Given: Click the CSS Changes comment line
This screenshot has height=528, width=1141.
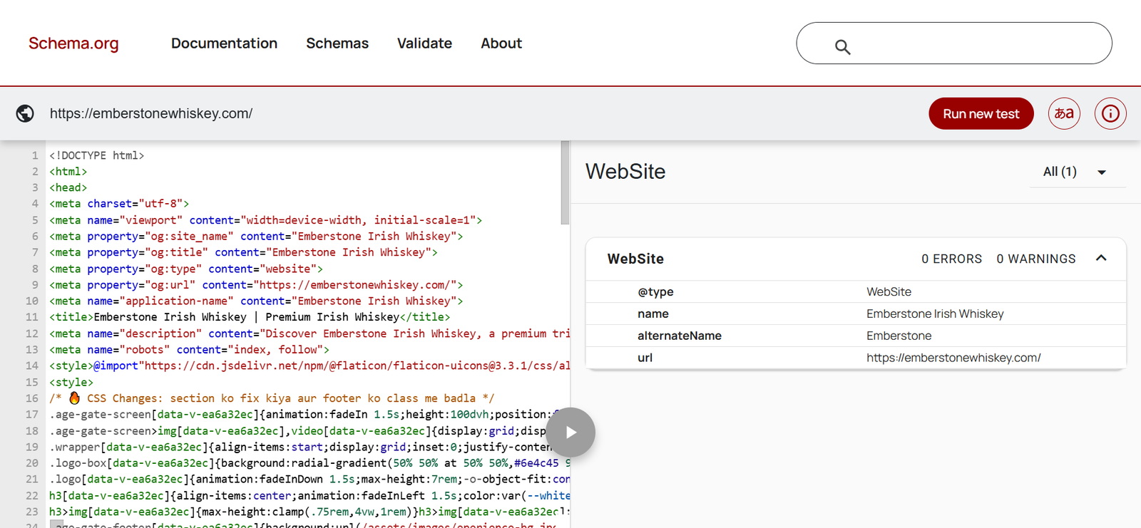Looking at the screenshot, I should pos(272,398).
